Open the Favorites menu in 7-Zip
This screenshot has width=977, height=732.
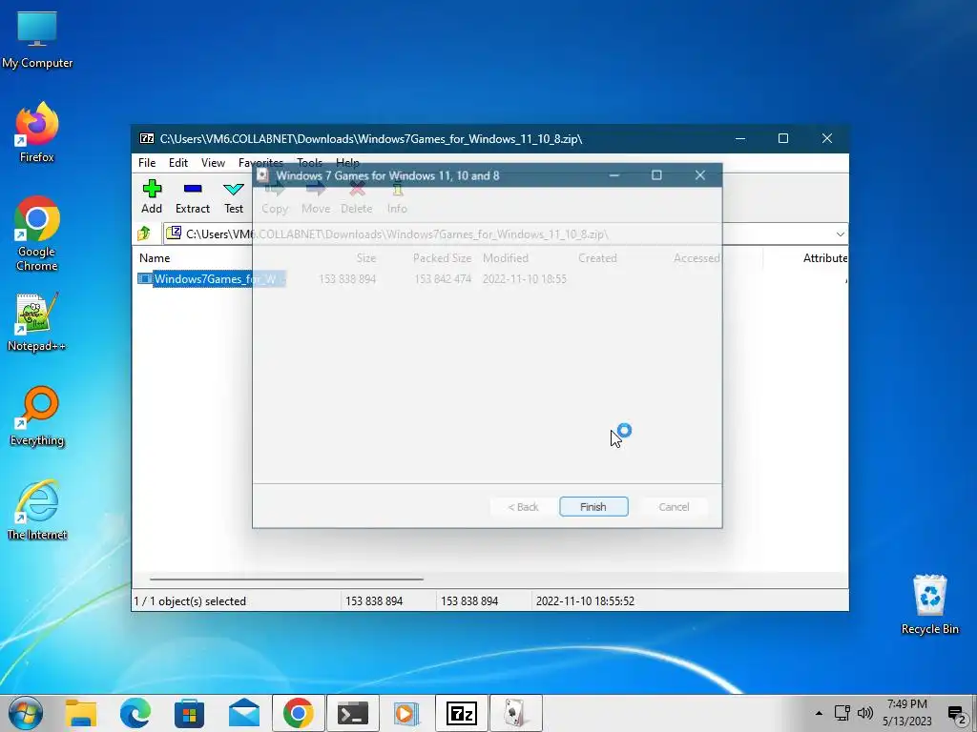click(x=260, y=162)
